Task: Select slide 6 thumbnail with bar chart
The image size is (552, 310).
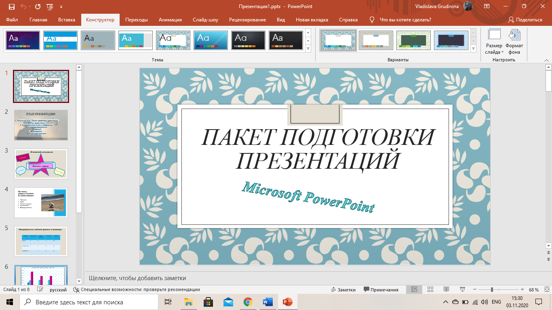Action: pyautogui.click(x=41, y=275)
